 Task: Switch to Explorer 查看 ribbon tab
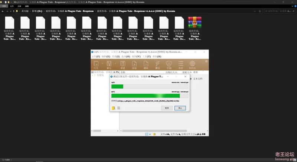pos(27,6)
